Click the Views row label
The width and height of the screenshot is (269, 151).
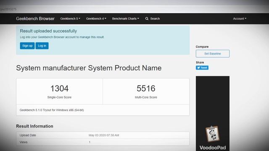pos(24,142)
